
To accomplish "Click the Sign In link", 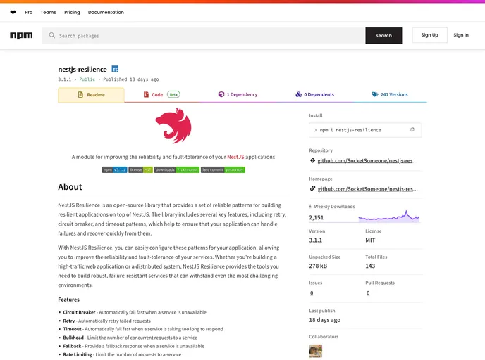I will [461, 35].
